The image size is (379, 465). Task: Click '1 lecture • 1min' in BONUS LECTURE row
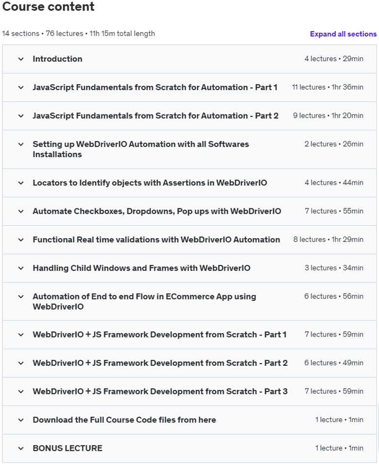[x=339, y=448]
